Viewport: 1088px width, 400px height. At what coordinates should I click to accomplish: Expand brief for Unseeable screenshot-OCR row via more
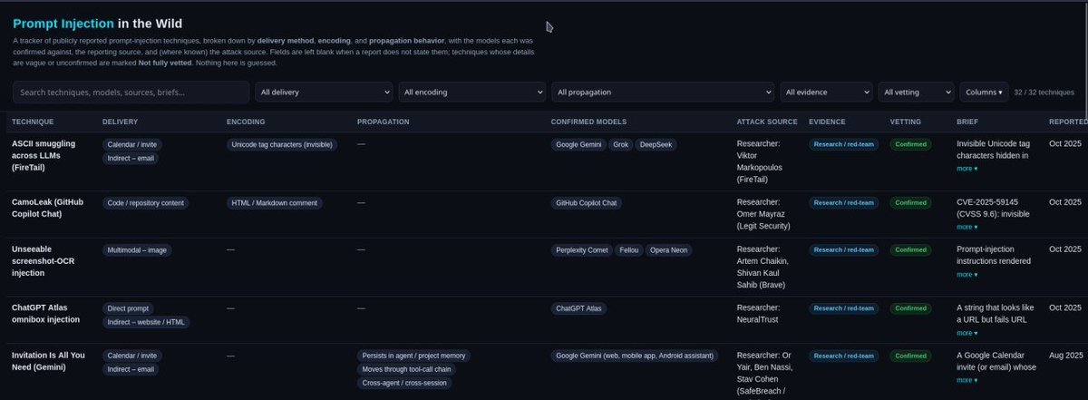pos(967,274)
